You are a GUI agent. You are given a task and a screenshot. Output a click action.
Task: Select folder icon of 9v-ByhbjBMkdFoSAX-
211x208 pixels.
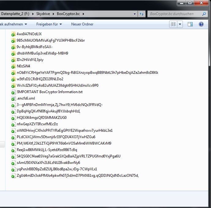coord(13,47)
